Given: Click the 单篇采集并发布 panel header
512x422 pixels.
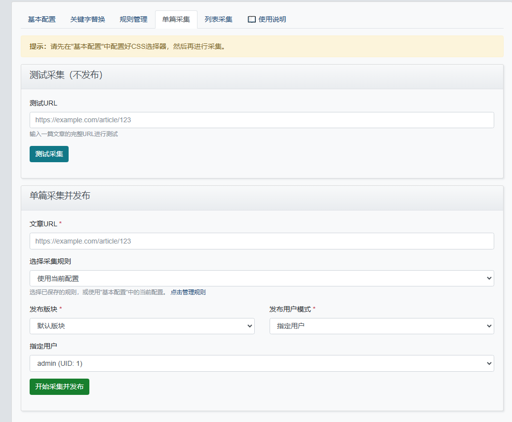Looking at the screenshot, I should pyautogui.click(x=60, y=196).
